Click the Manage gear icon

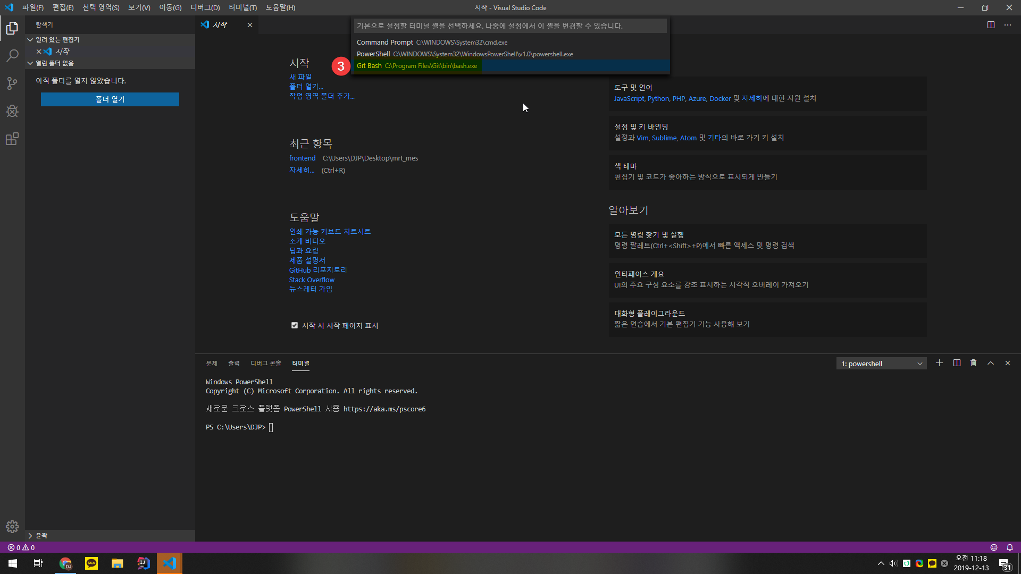pos(12,527)
